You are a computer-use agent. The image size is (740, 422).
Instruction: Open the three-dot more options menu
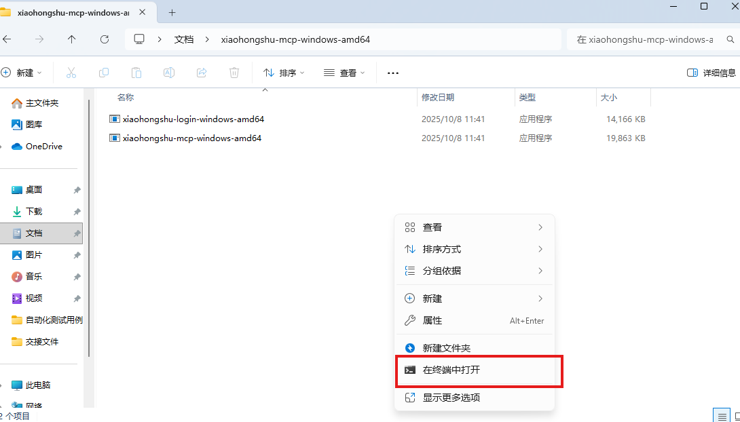coord(393,73)
